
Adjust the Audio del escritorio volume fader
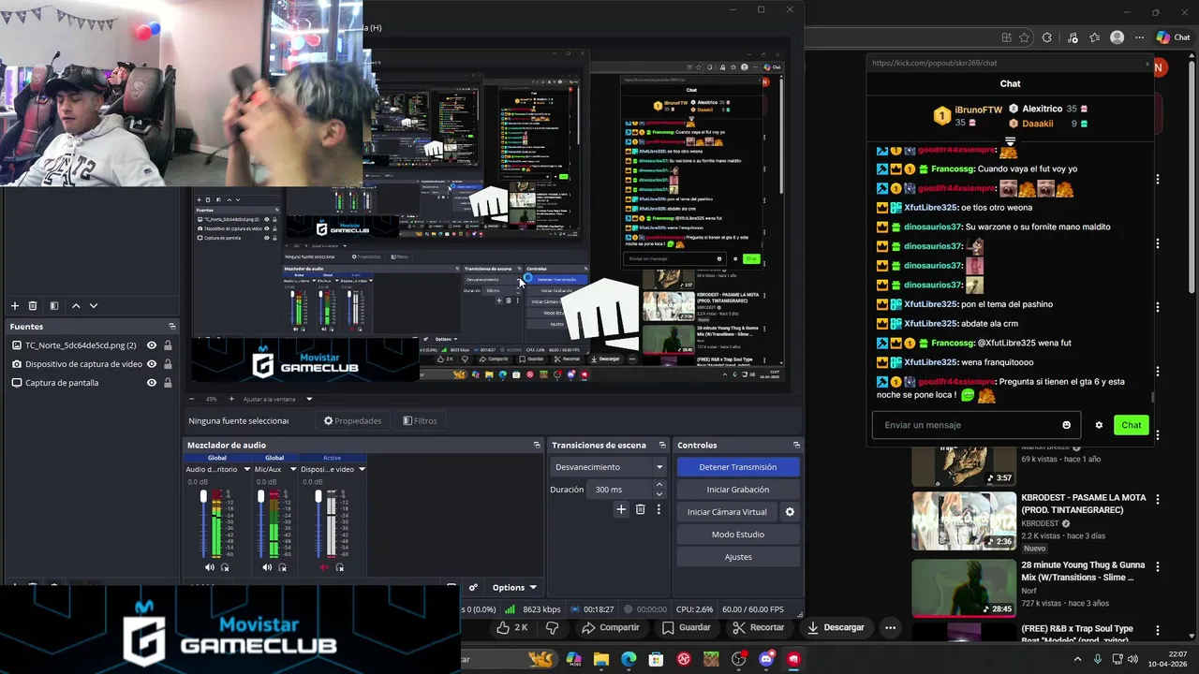pyautogui.click(x=203, y=496)
